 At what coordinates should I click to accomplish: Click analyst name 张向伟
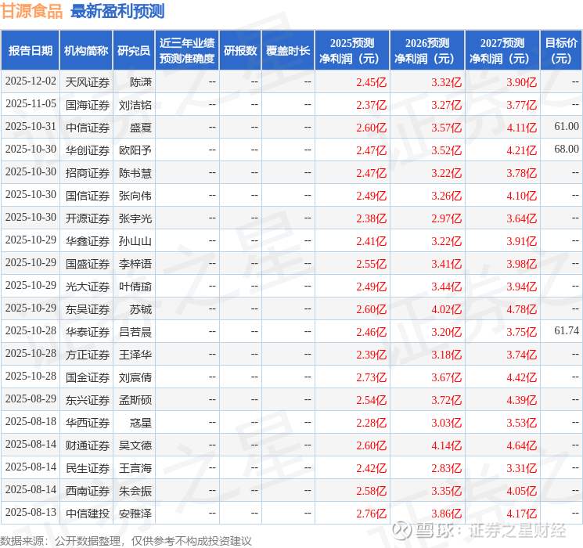135,196
